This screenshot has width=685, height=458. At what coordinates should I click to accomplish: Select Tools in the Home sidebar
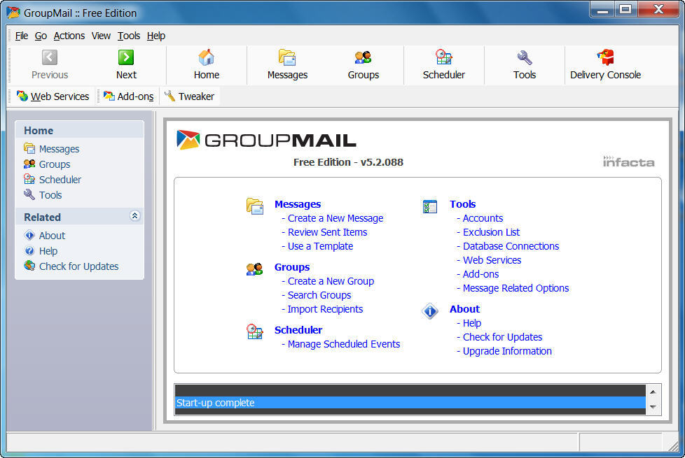[50, 195]
